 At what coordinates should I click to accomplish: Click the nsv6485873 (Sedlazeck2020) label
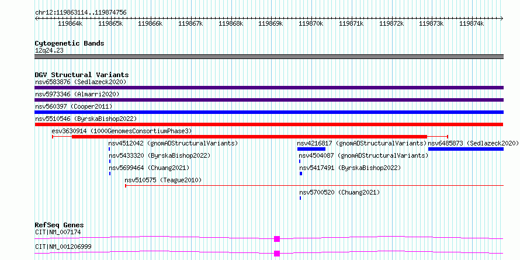coord(473,143)
